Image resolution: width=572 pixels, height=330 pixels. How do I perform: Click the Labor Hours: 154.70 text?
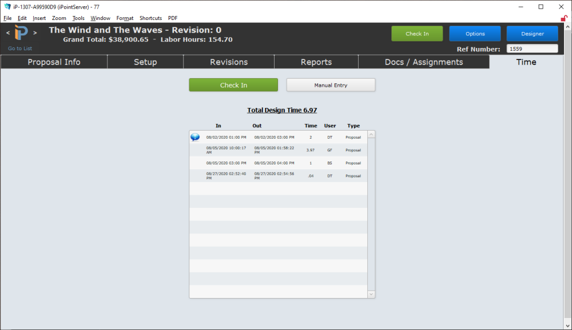tap(197, 39)
